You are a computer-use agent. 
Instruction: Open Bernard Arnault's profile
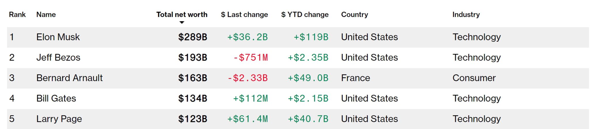coord(69,78)
